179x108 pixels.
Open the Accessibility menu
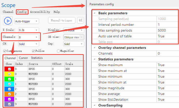40,12
